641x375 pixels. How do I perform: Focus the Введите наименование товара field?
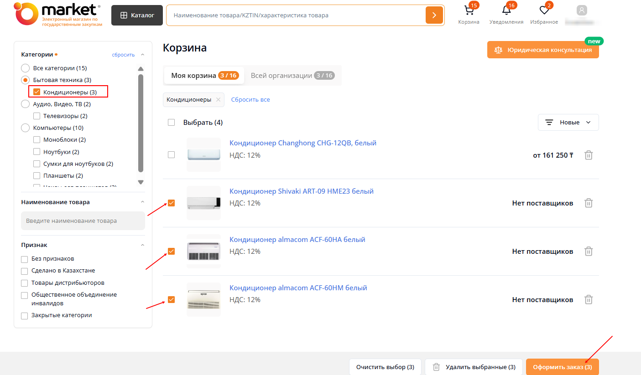pos(83,221)
